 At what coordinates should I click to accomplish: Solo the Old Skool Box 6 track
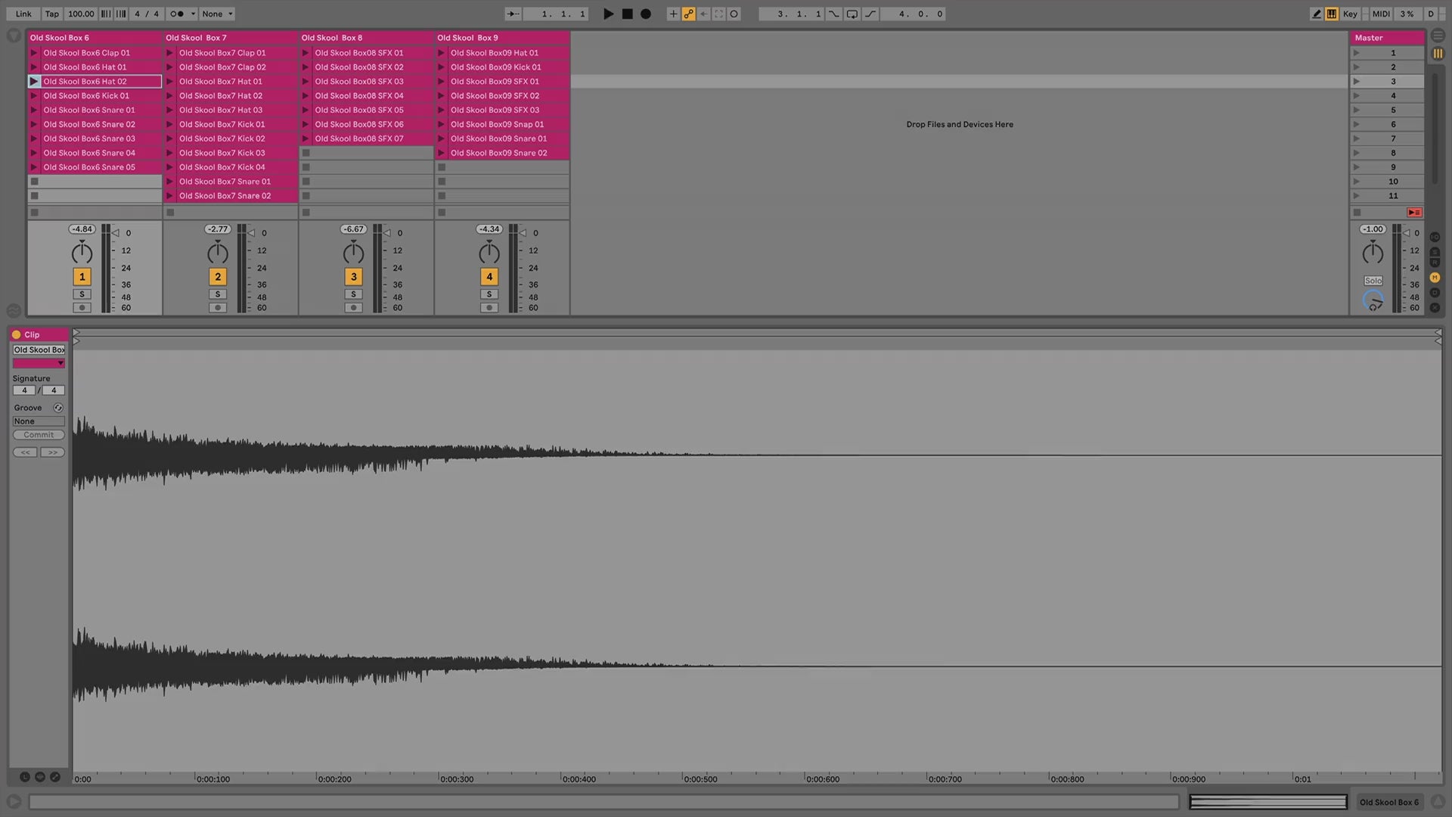tap(82, 294)
